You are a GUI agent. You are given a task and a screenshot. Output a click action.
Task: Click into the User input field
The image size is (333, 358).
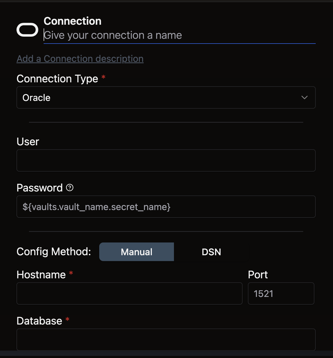point(166,160)
